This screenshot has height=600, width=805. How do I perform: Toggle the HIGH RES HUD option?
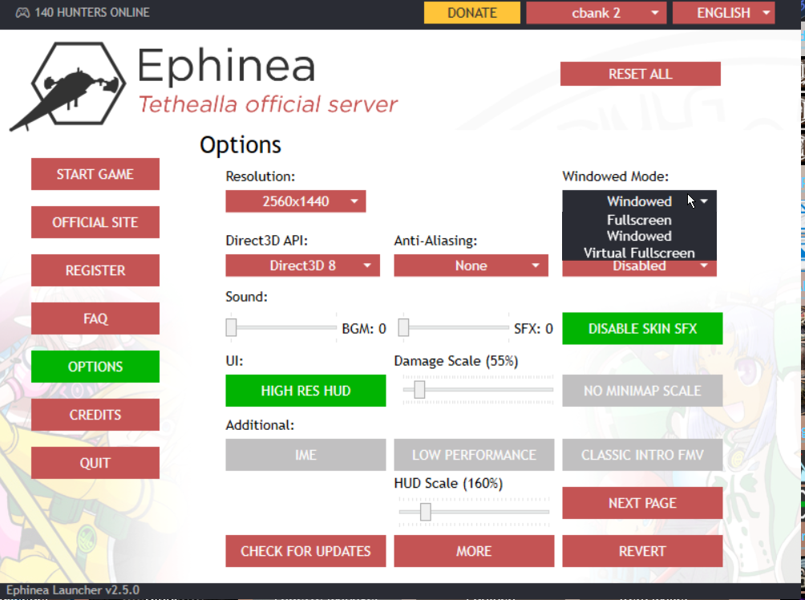click(305, 391)
